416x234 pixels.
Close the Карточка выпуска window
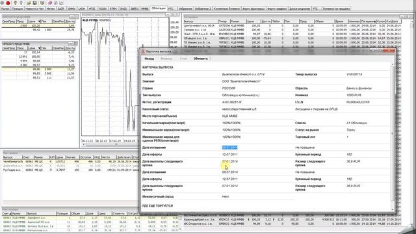[x=389, y=51]
